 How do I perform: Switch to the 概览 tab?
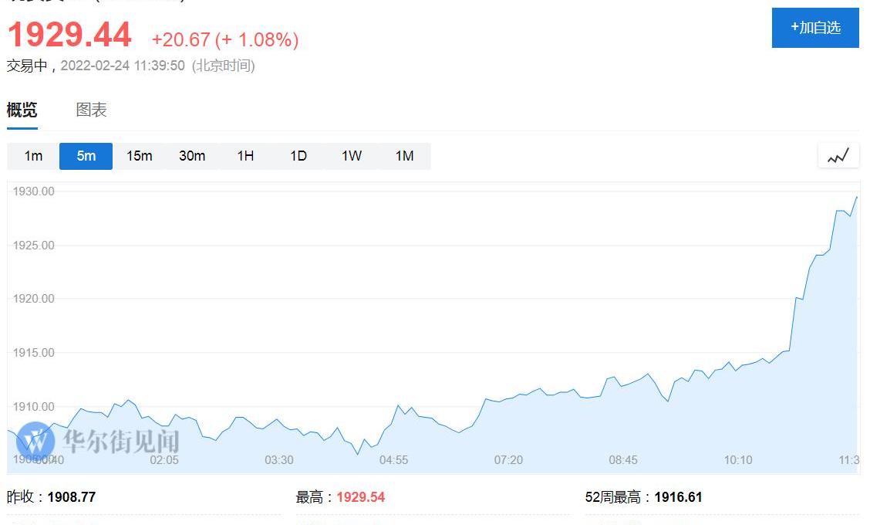[x=22, y=110]
